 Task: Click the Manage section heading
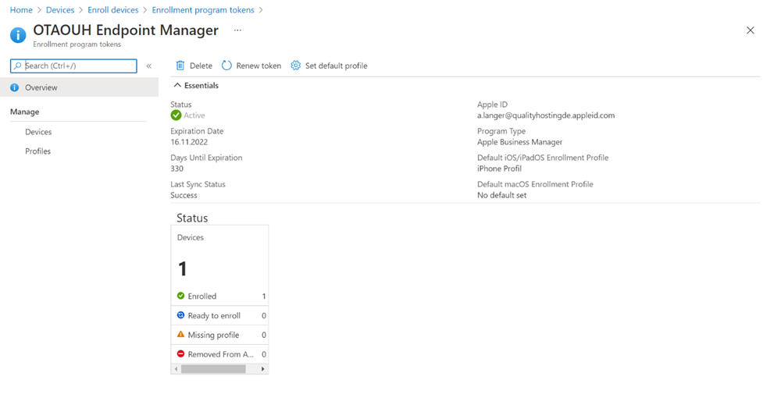[25, 112]
